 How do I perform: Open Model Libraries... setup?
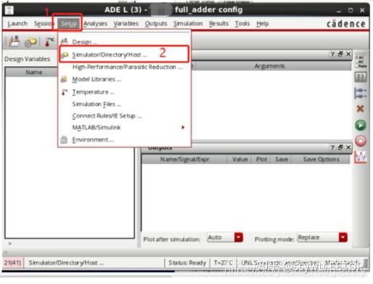[124, 79]
